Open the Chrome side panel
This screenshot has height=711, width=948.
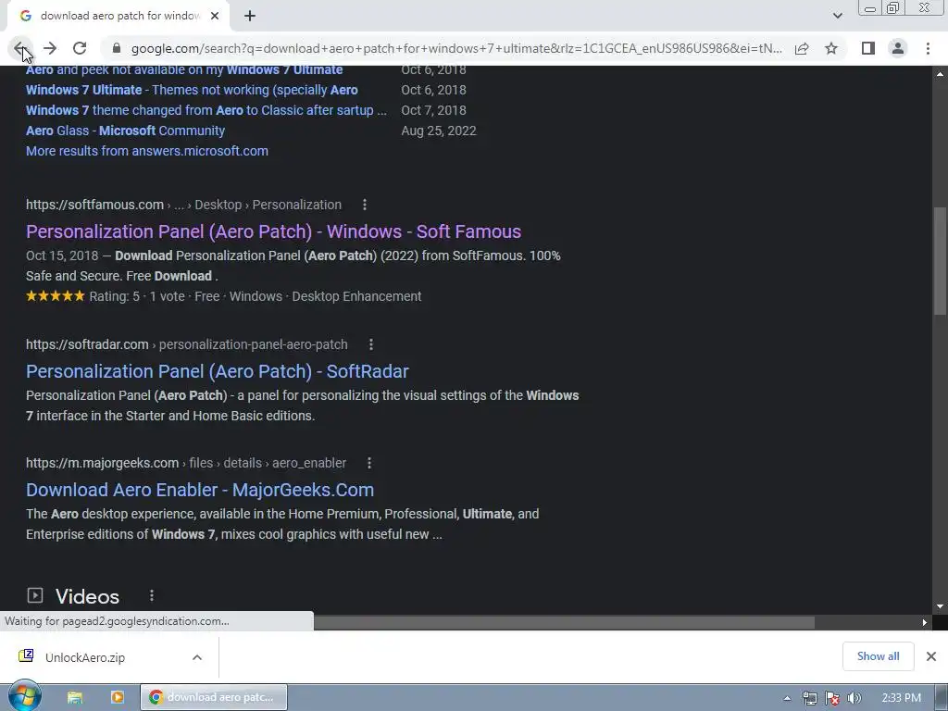(868, 48)
